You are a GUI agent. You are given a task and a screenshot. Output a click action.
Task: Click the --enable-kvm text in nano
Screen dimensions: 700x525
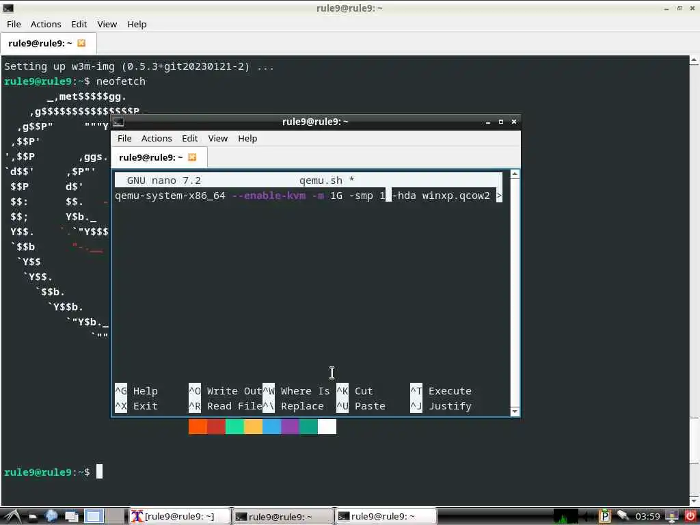269,196
